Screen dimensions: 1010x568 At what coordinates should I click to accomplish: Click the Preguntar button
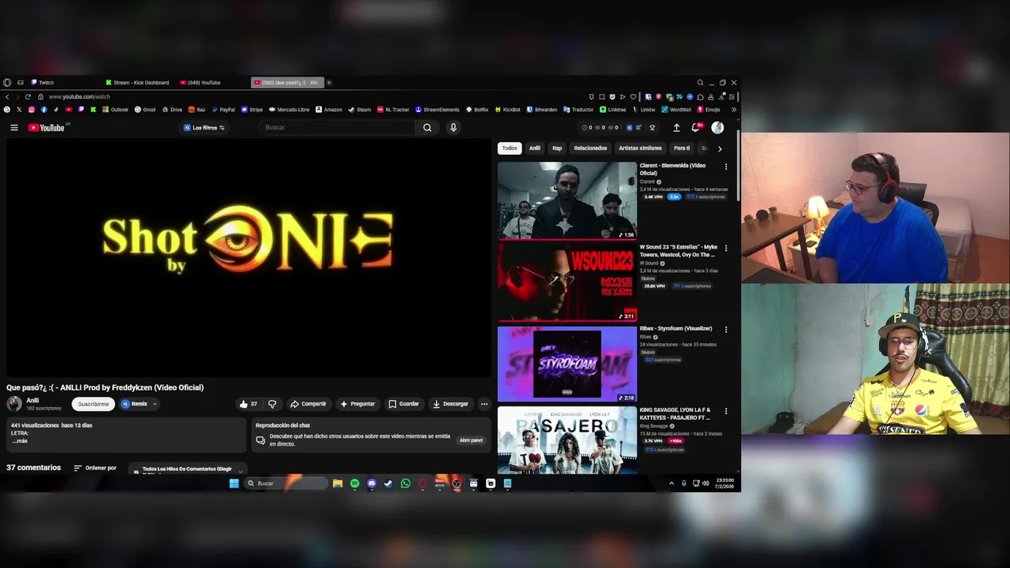coord(357,404)
